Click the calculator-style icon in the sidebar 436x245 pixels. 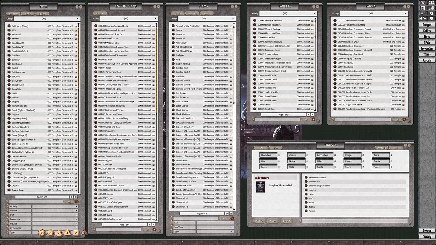click(423, 8)
